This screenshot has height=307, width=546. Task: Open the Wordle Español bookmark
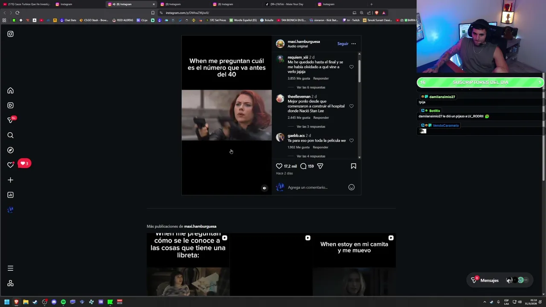tap(243, 20)
